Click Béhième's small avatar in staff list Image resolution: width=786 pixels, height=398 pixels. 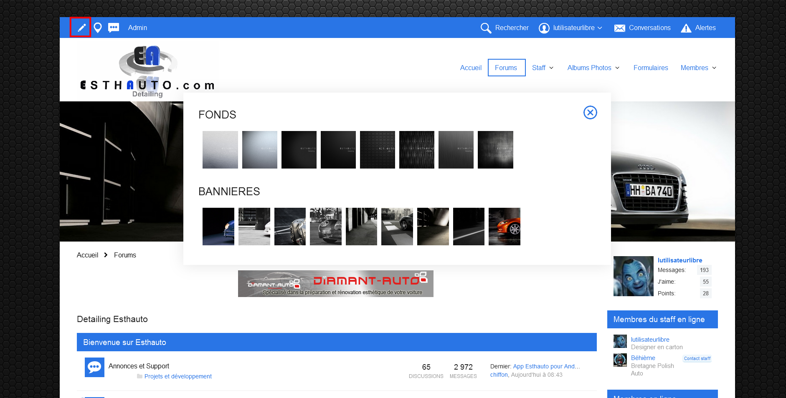[620, 360]
